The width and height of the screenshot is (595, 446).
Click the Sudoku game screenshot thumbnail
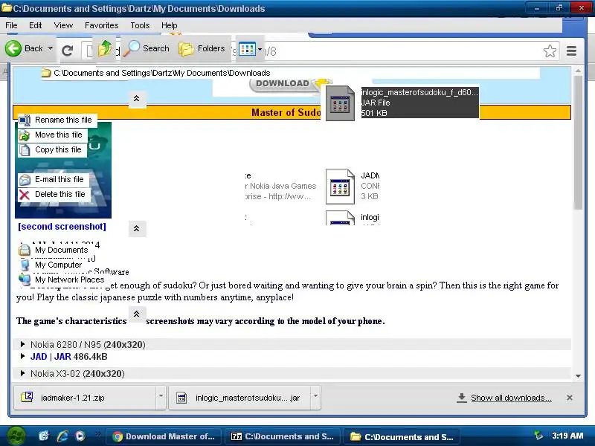[x=63, y=170]
